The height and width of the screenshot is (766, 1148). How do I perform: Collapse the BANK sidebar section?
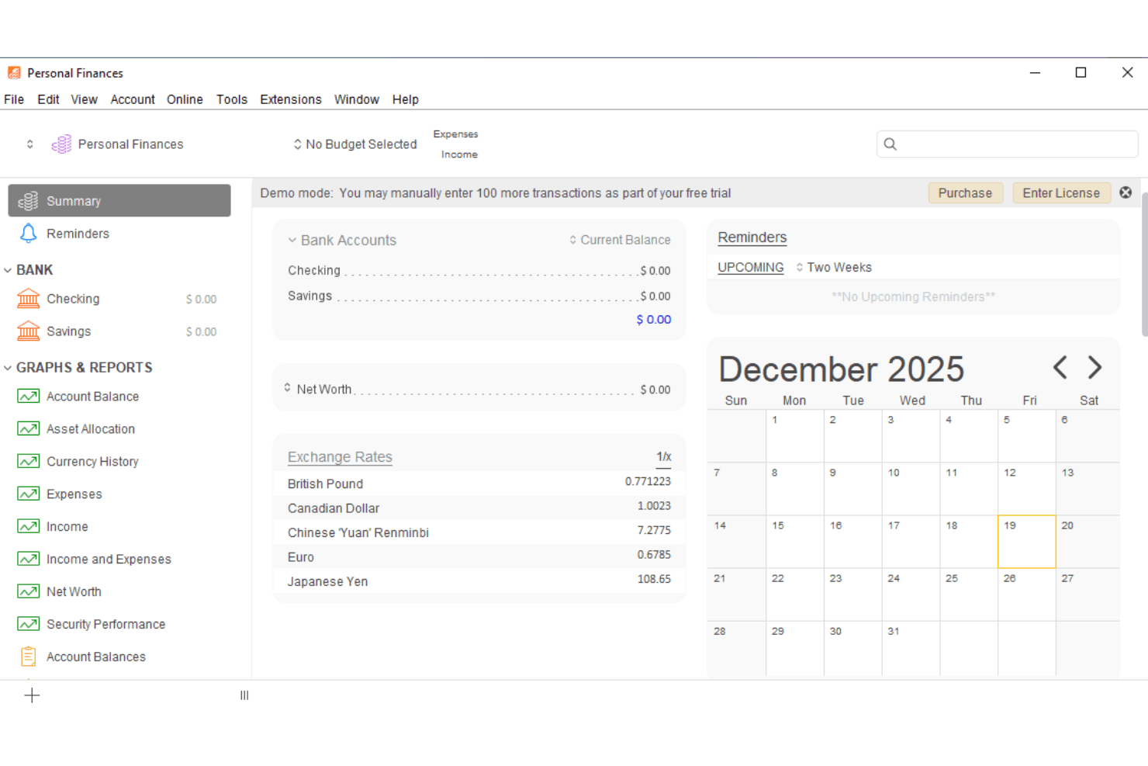[x=8, y=270]
